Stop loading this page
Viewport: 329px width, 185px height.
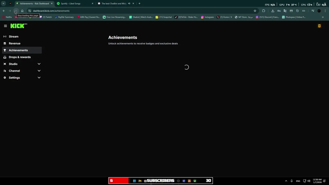[x=16, y=11]
